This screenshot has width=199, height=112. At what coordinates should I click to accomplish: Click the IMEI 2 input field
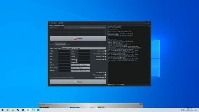click(64, 57)
